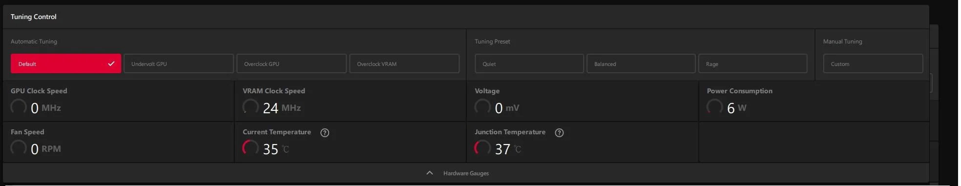Click the 37 °C junction value

508,149
